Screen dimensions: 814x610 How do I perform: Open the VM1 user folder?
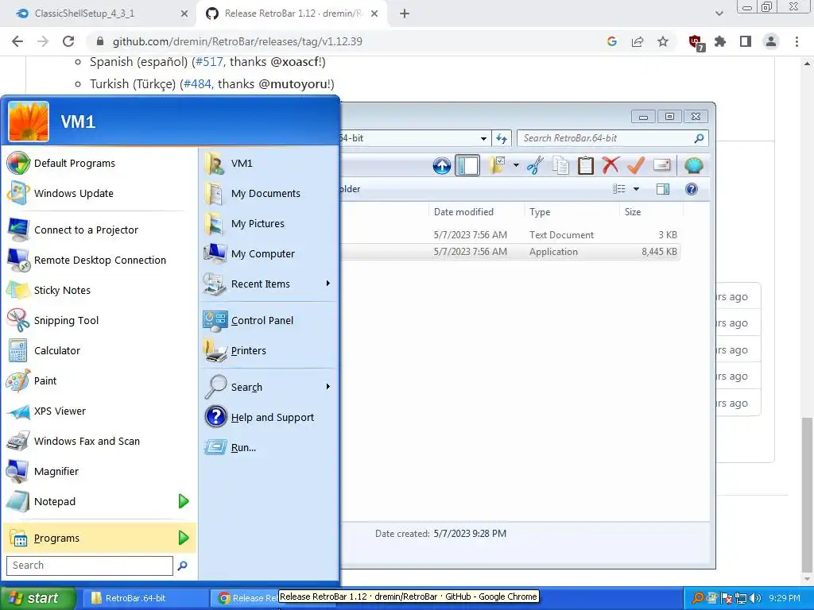(x=269, y=163)
